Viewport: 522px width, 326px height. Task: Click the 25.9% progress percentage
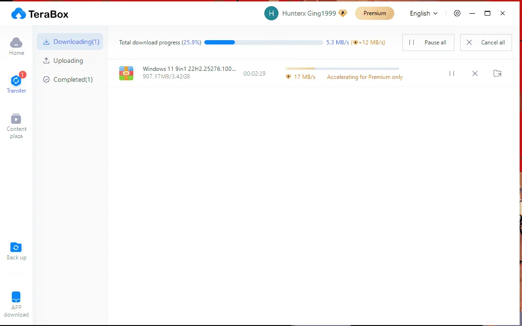pyautogui.click(x=192, y=43)
